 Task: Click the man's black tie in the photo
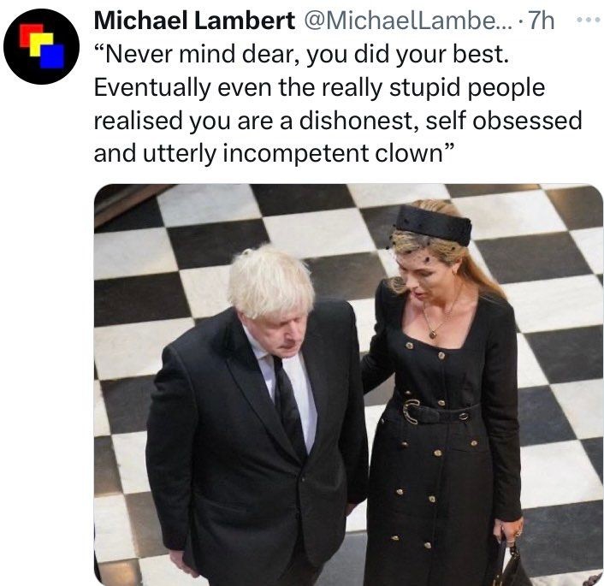coord(290,406)
